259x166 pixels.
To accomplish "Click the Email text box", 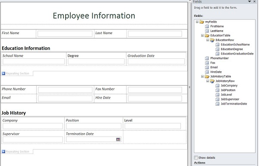I will pos(65,99).
